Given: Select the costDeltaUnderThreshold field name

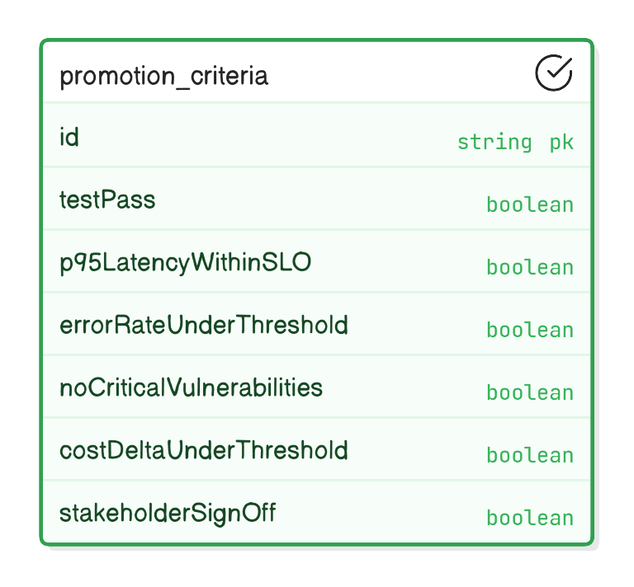Looking at the screenshot, I should tap(204, 450).
